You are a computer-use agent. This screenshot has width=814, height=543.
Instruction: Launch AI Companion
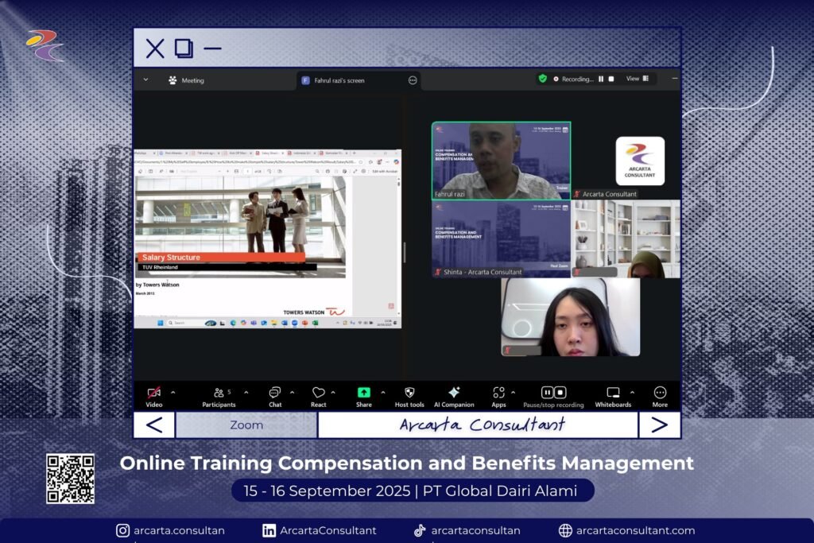454,394
